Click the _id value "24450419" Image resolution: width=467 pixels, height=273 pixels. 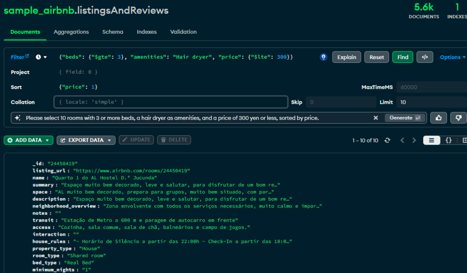point(62,164)
